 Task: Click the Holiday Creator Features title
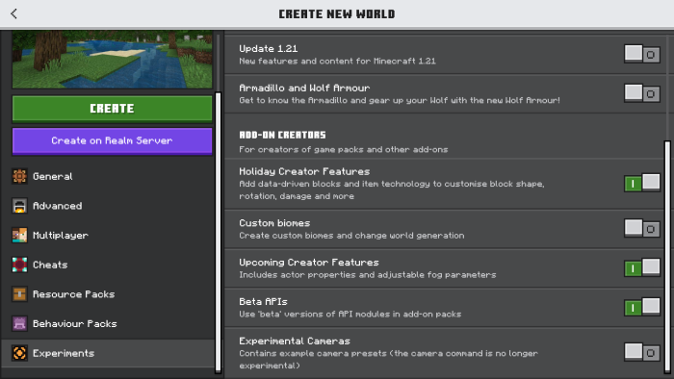(x=304, y=171)
